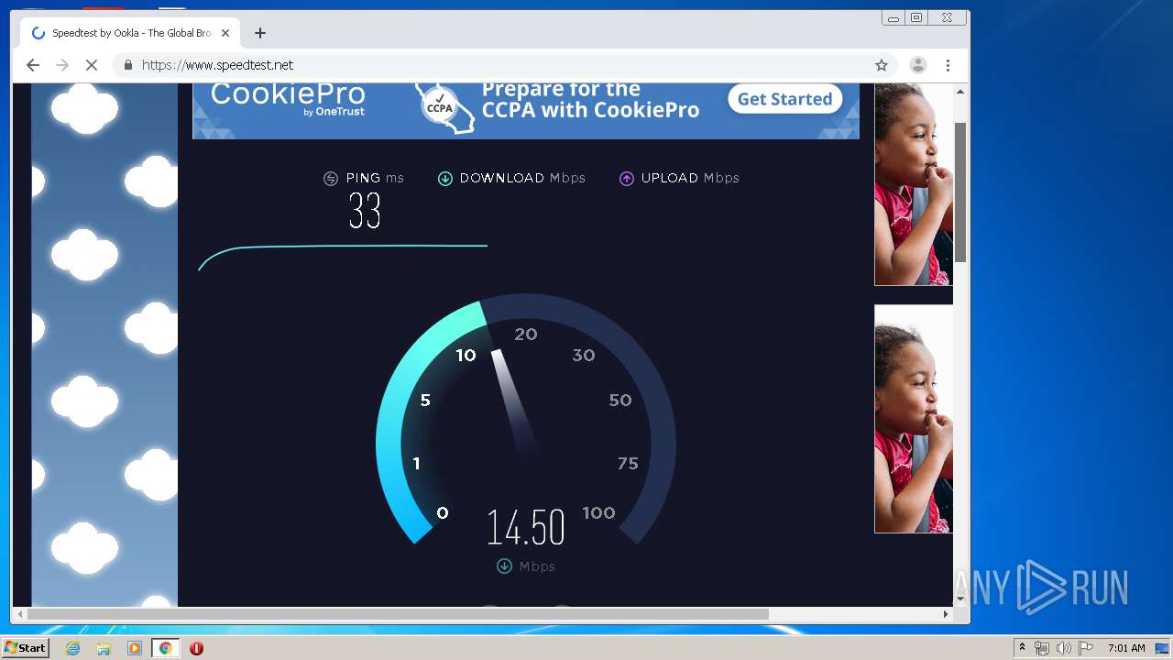Go back to the previous page

tap(33, 65)
